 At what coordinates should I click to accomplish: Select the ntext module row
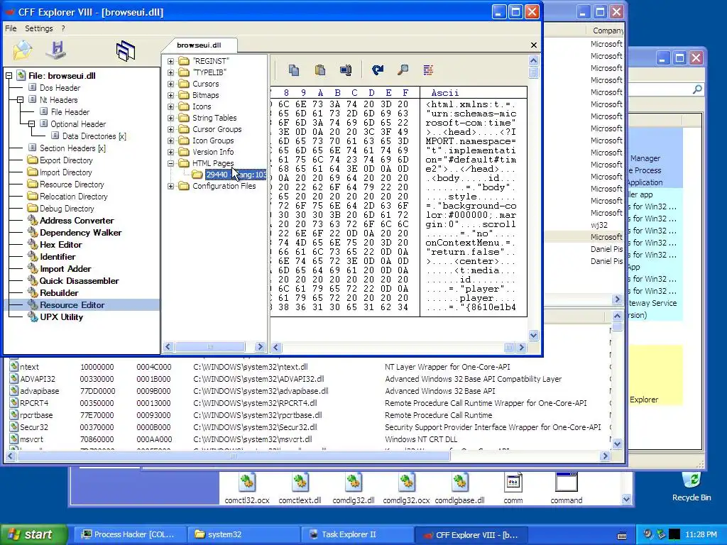coord(308,367)
